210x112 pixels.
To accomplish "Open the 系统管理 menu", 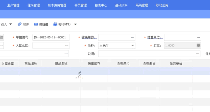I will tap(142, 5).
